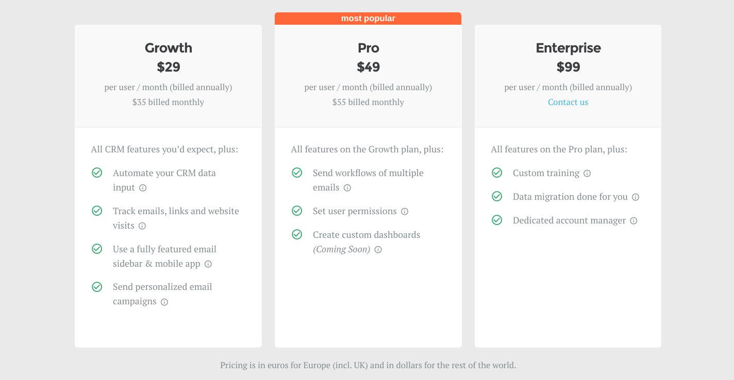Click the Create custom dashboards feature text
This screenshot has width=734, height=380.
[x=366, y=235]
